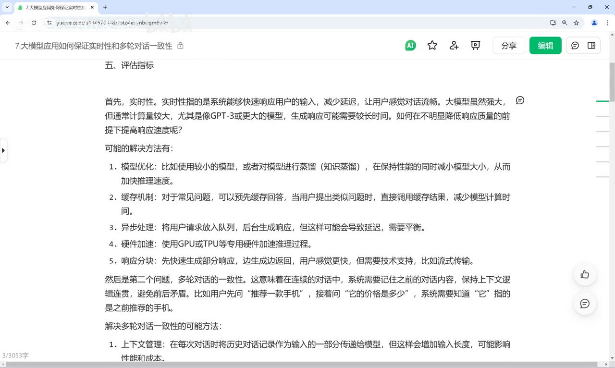View site information icon in address bar
The height and width of the screenshot is (368, 615).
pyautogui.click(x=49, y=23)
